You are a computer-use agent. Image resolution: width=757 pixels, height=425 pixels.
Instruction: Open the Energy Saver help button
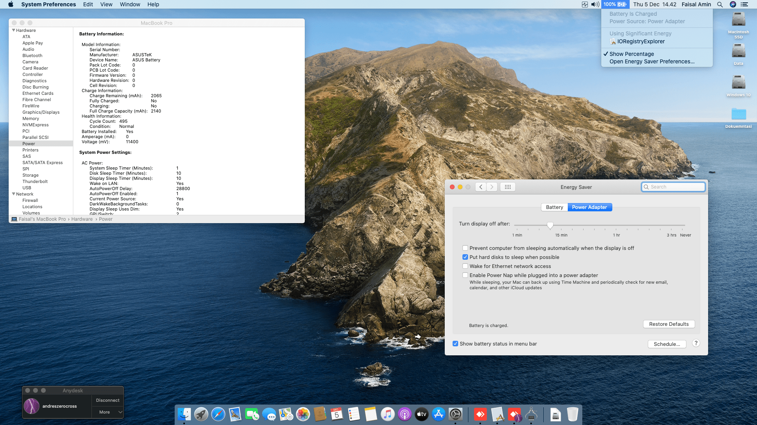696,343
